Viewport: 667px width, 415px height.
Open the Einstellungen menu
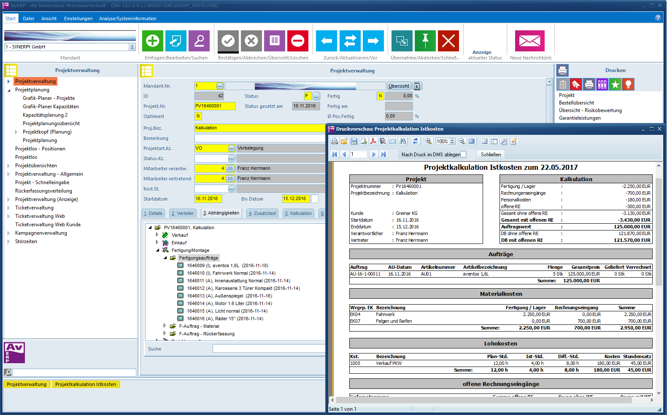[78, 19]
